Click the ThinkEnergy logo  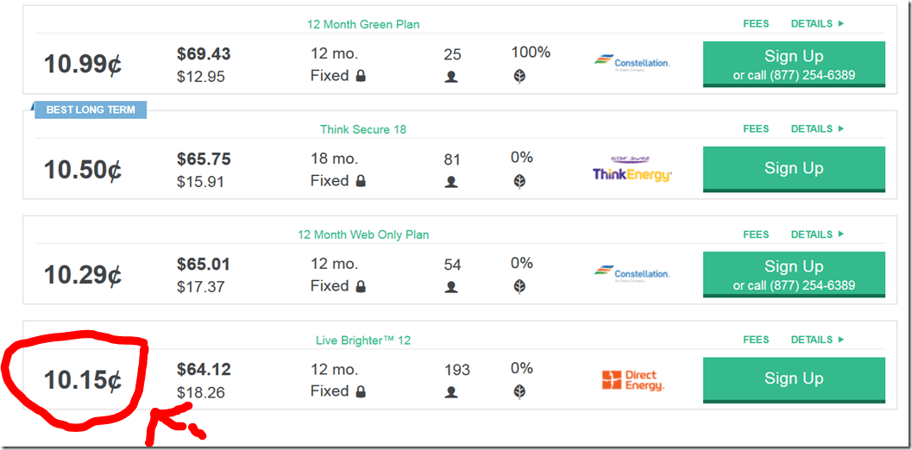coord(632,171)
